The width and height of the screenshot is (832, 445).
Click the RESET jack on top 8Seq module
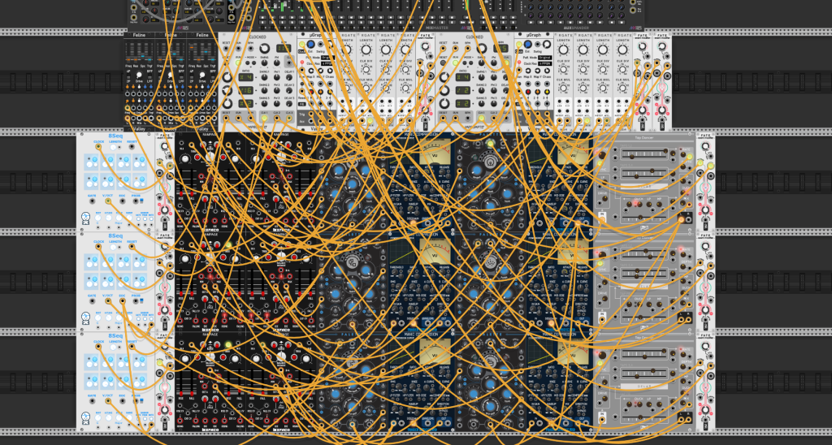[132, 147]
